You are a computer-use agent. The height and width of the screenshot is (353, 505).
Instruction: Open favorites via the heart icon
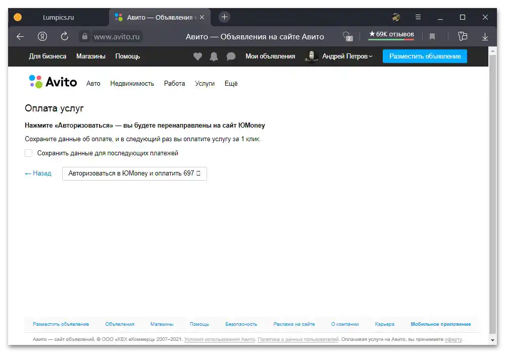(x=198, y=56)
